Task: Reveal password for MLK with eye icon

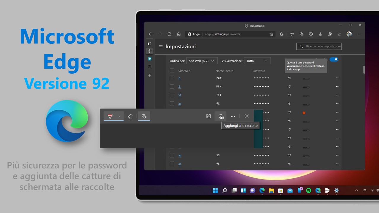Action: pos(290,87)
